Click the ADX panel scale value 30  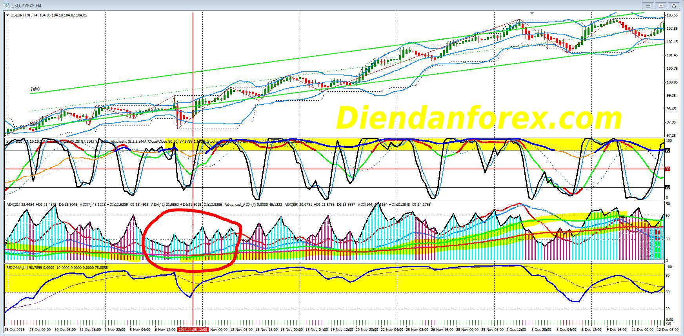pos(668,239)
